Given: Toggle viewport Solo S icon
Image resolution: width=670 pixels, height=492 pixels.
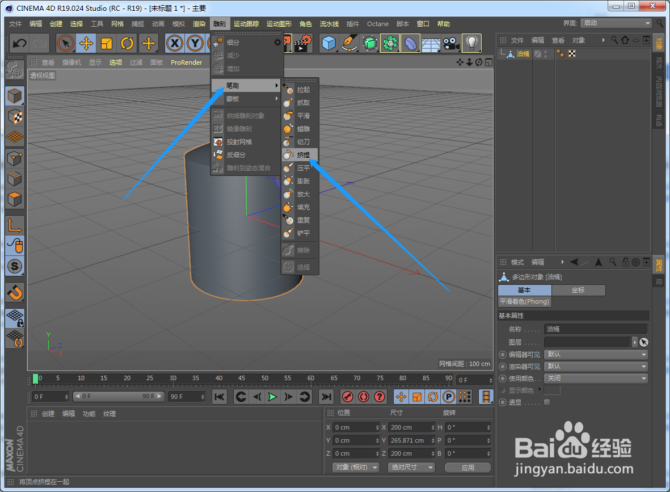Looking at the screenshot, I should point(15,266).
